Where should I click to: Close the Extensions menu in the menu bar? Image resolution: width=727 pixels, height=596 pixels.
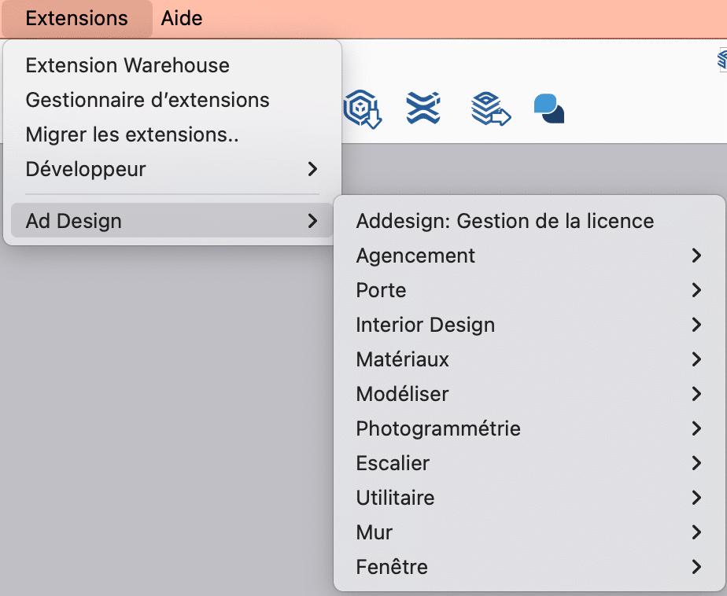[76, 19]
